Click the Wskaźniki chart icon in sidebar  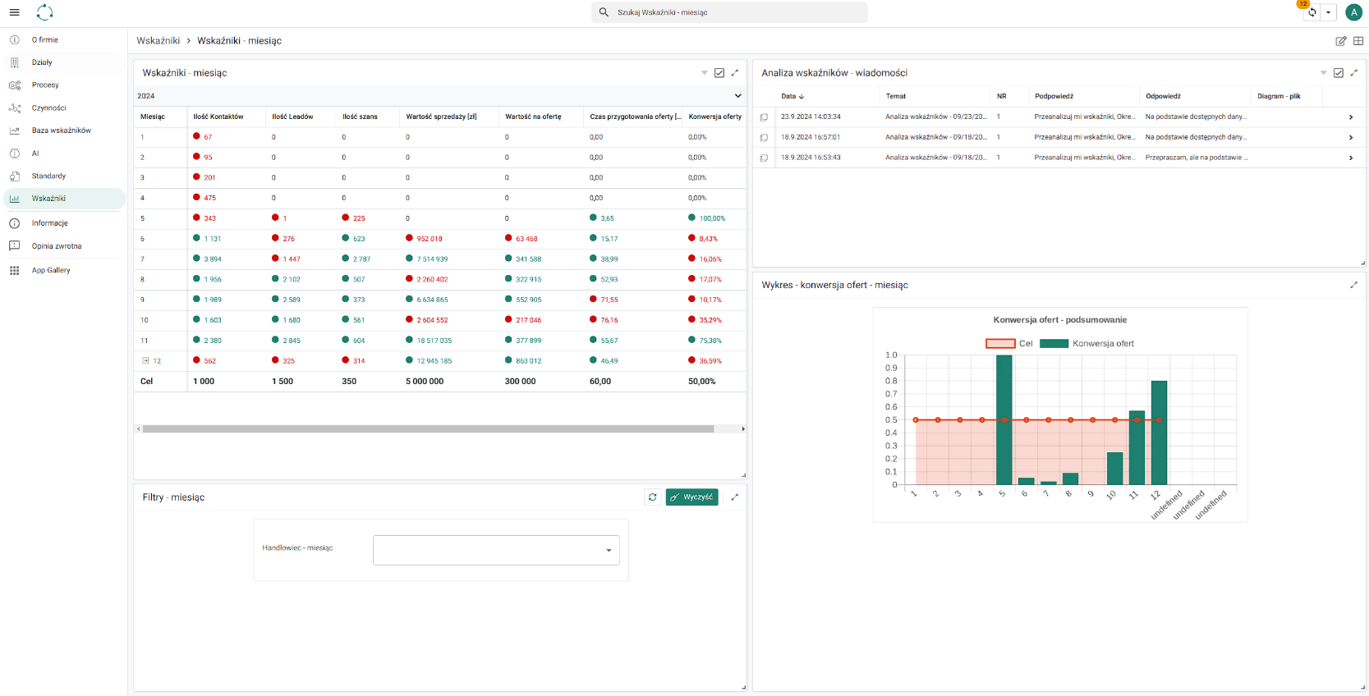[x=14, y=199]
